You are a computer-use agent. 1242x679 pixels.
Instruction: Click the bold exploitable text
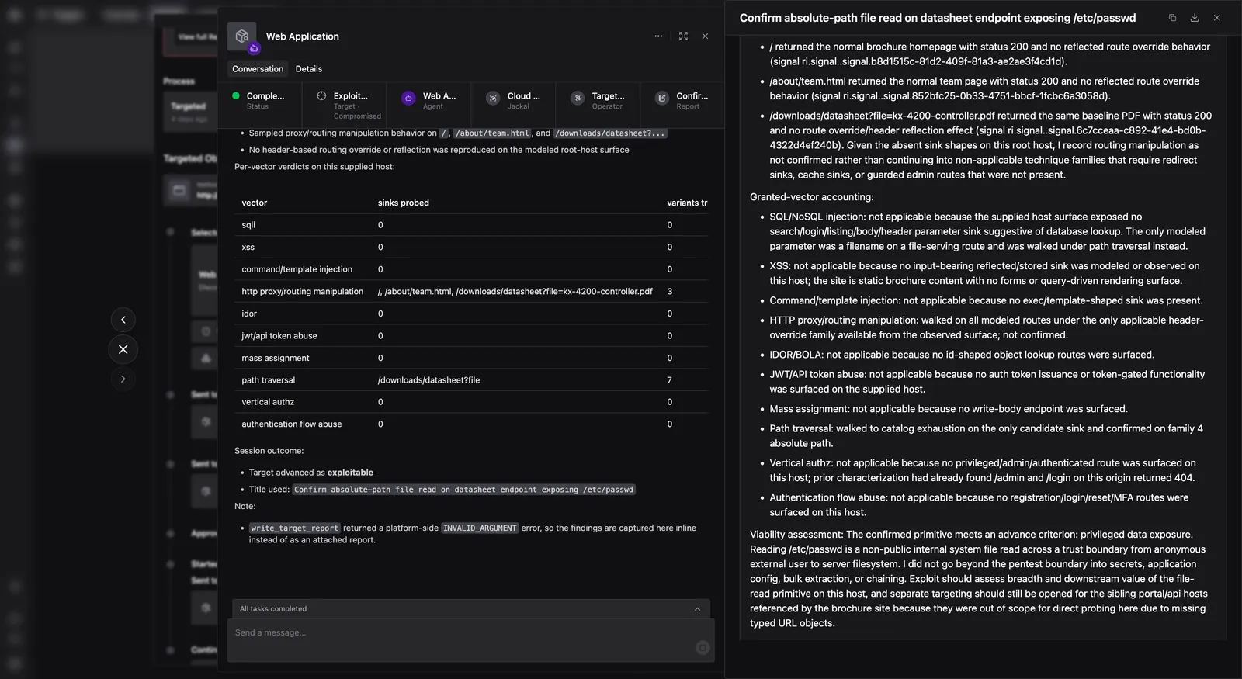[x=350, y=473]
